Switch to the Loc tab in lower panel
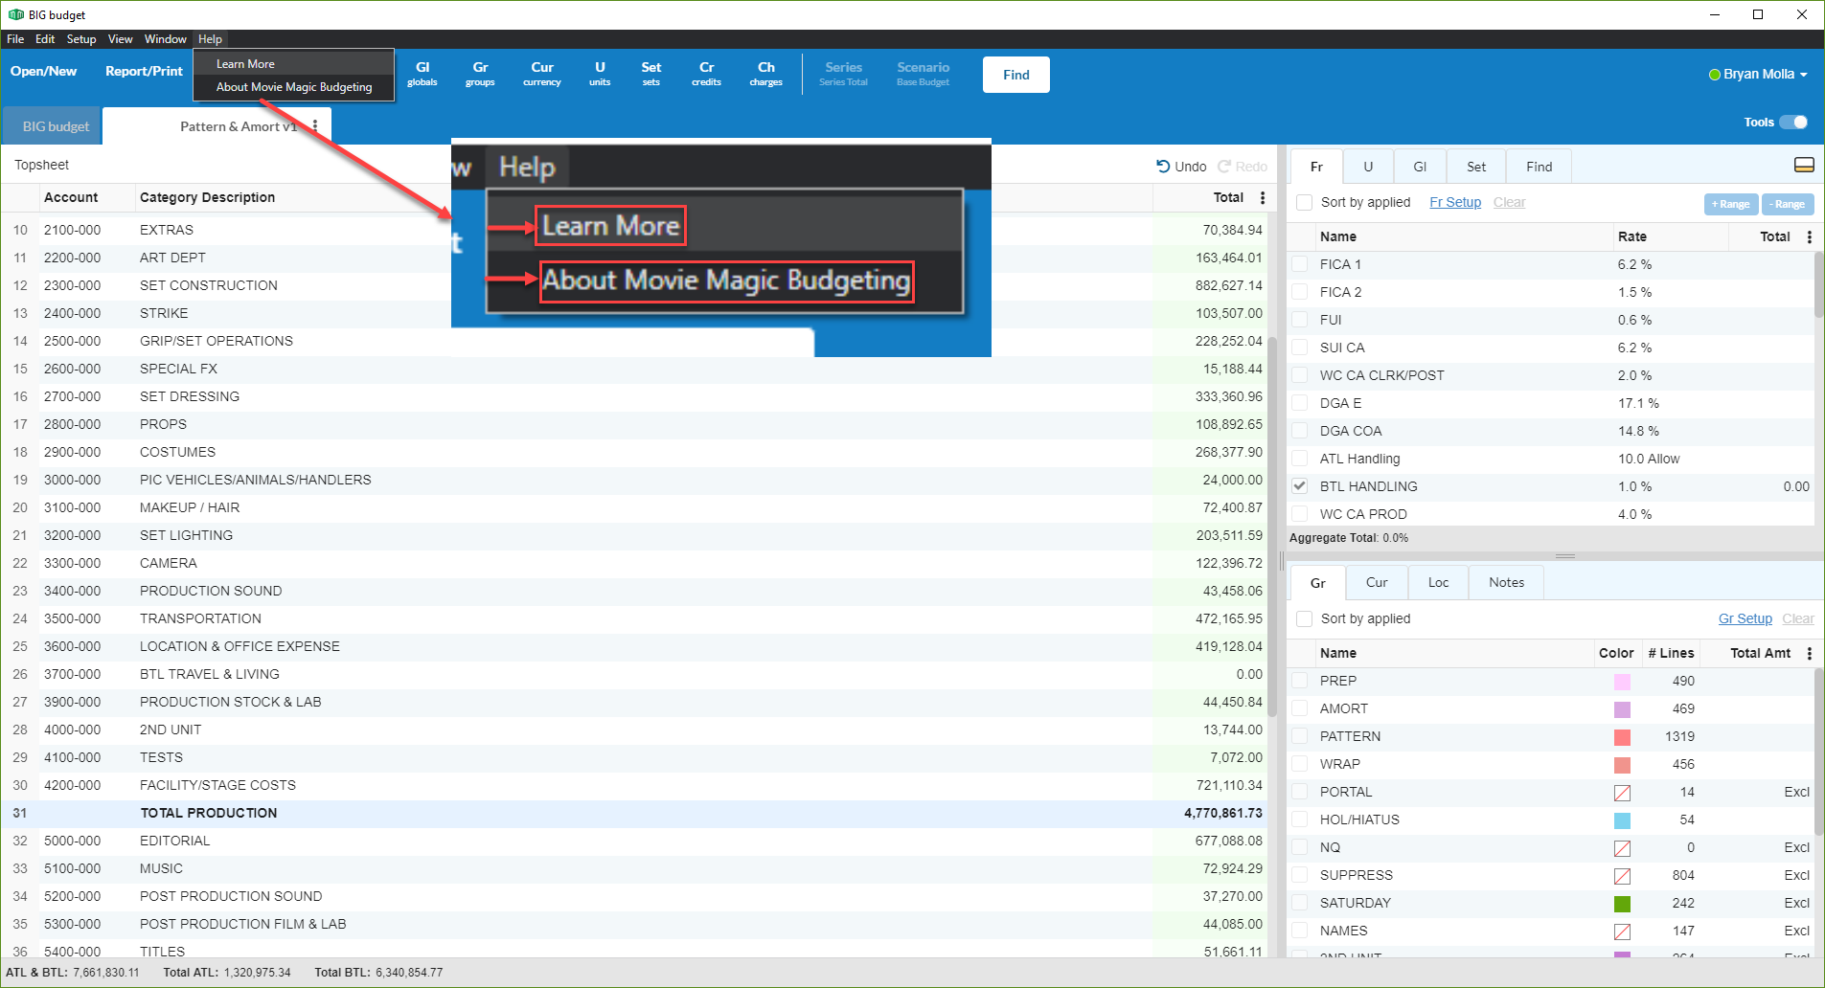Image resolution: width=1825 pixels, height=988 pixels. (1438, 582)
